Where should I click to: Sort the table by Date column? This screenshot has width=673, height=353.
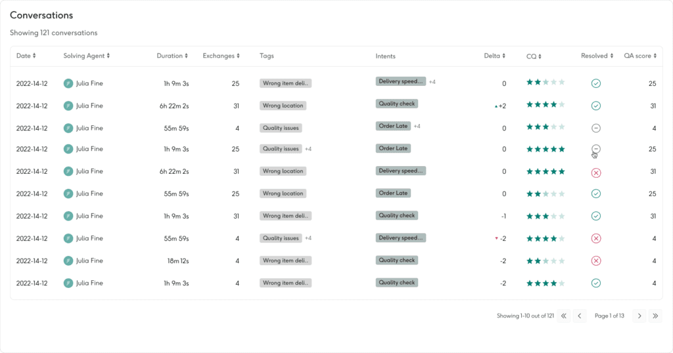tap(26, 56)
